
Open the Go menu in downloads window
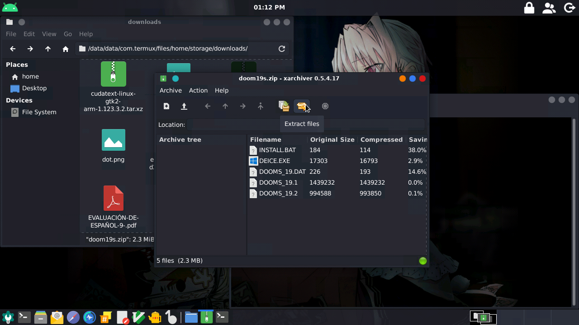tap(68, 34)
